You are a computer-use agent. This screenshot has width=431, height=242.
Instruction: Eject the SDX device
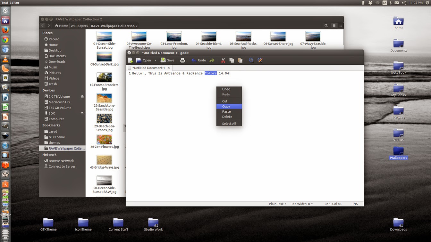(82, 113)
